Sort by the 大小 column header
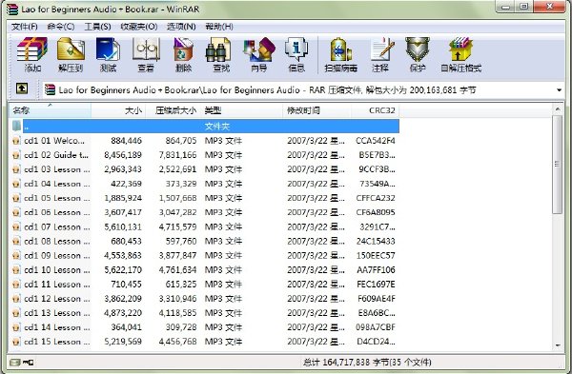 [118, 110]
